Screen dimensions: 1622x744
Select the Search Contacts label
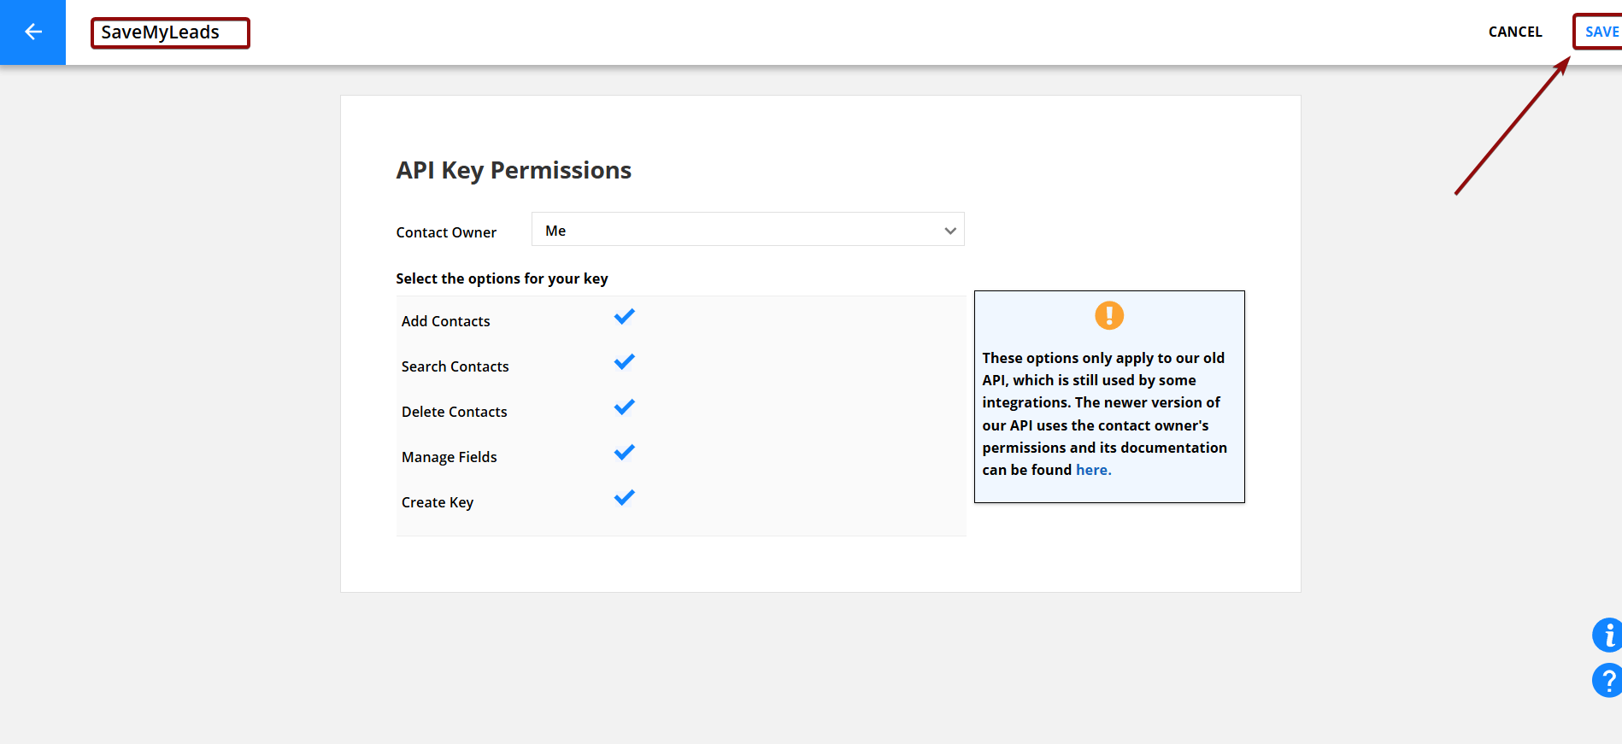[x=455, y=366]
